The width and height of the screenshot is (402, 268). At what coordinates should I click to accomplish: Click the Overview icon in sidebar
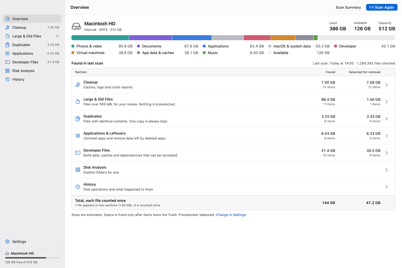tap(8, 19)
